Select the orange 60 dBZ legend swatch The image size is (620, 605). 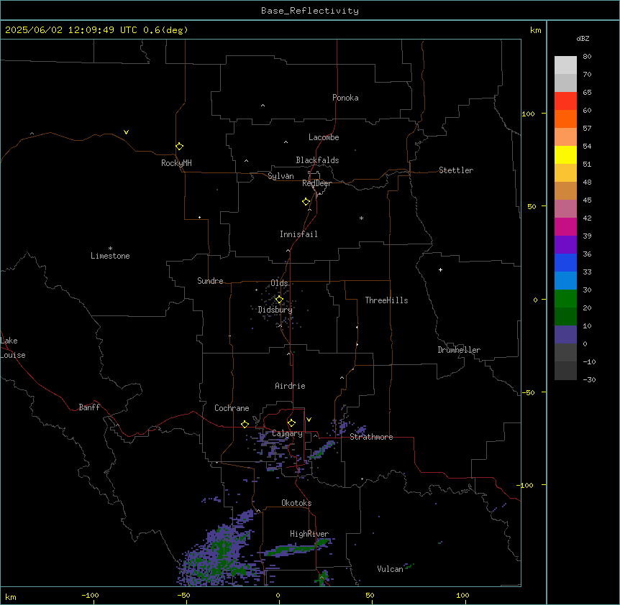[565, 119]
